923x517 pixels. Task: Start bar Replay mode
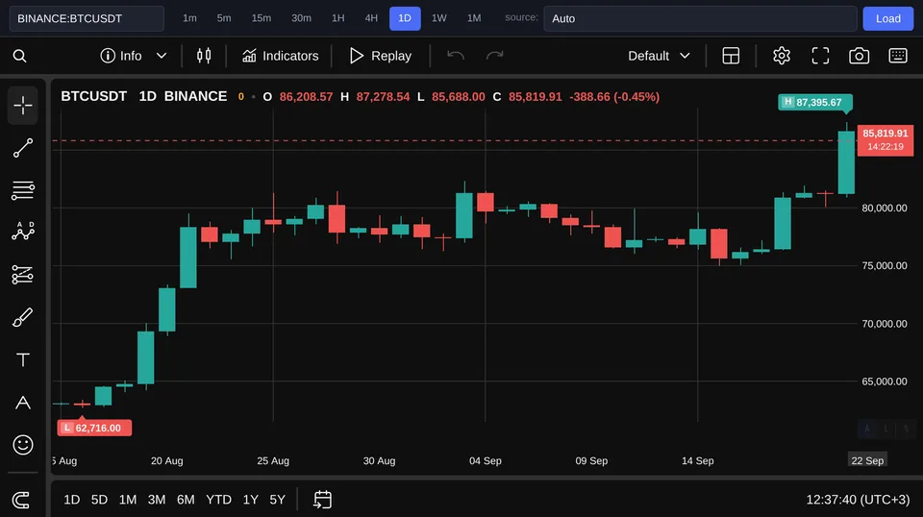click(x=381, y=56)
